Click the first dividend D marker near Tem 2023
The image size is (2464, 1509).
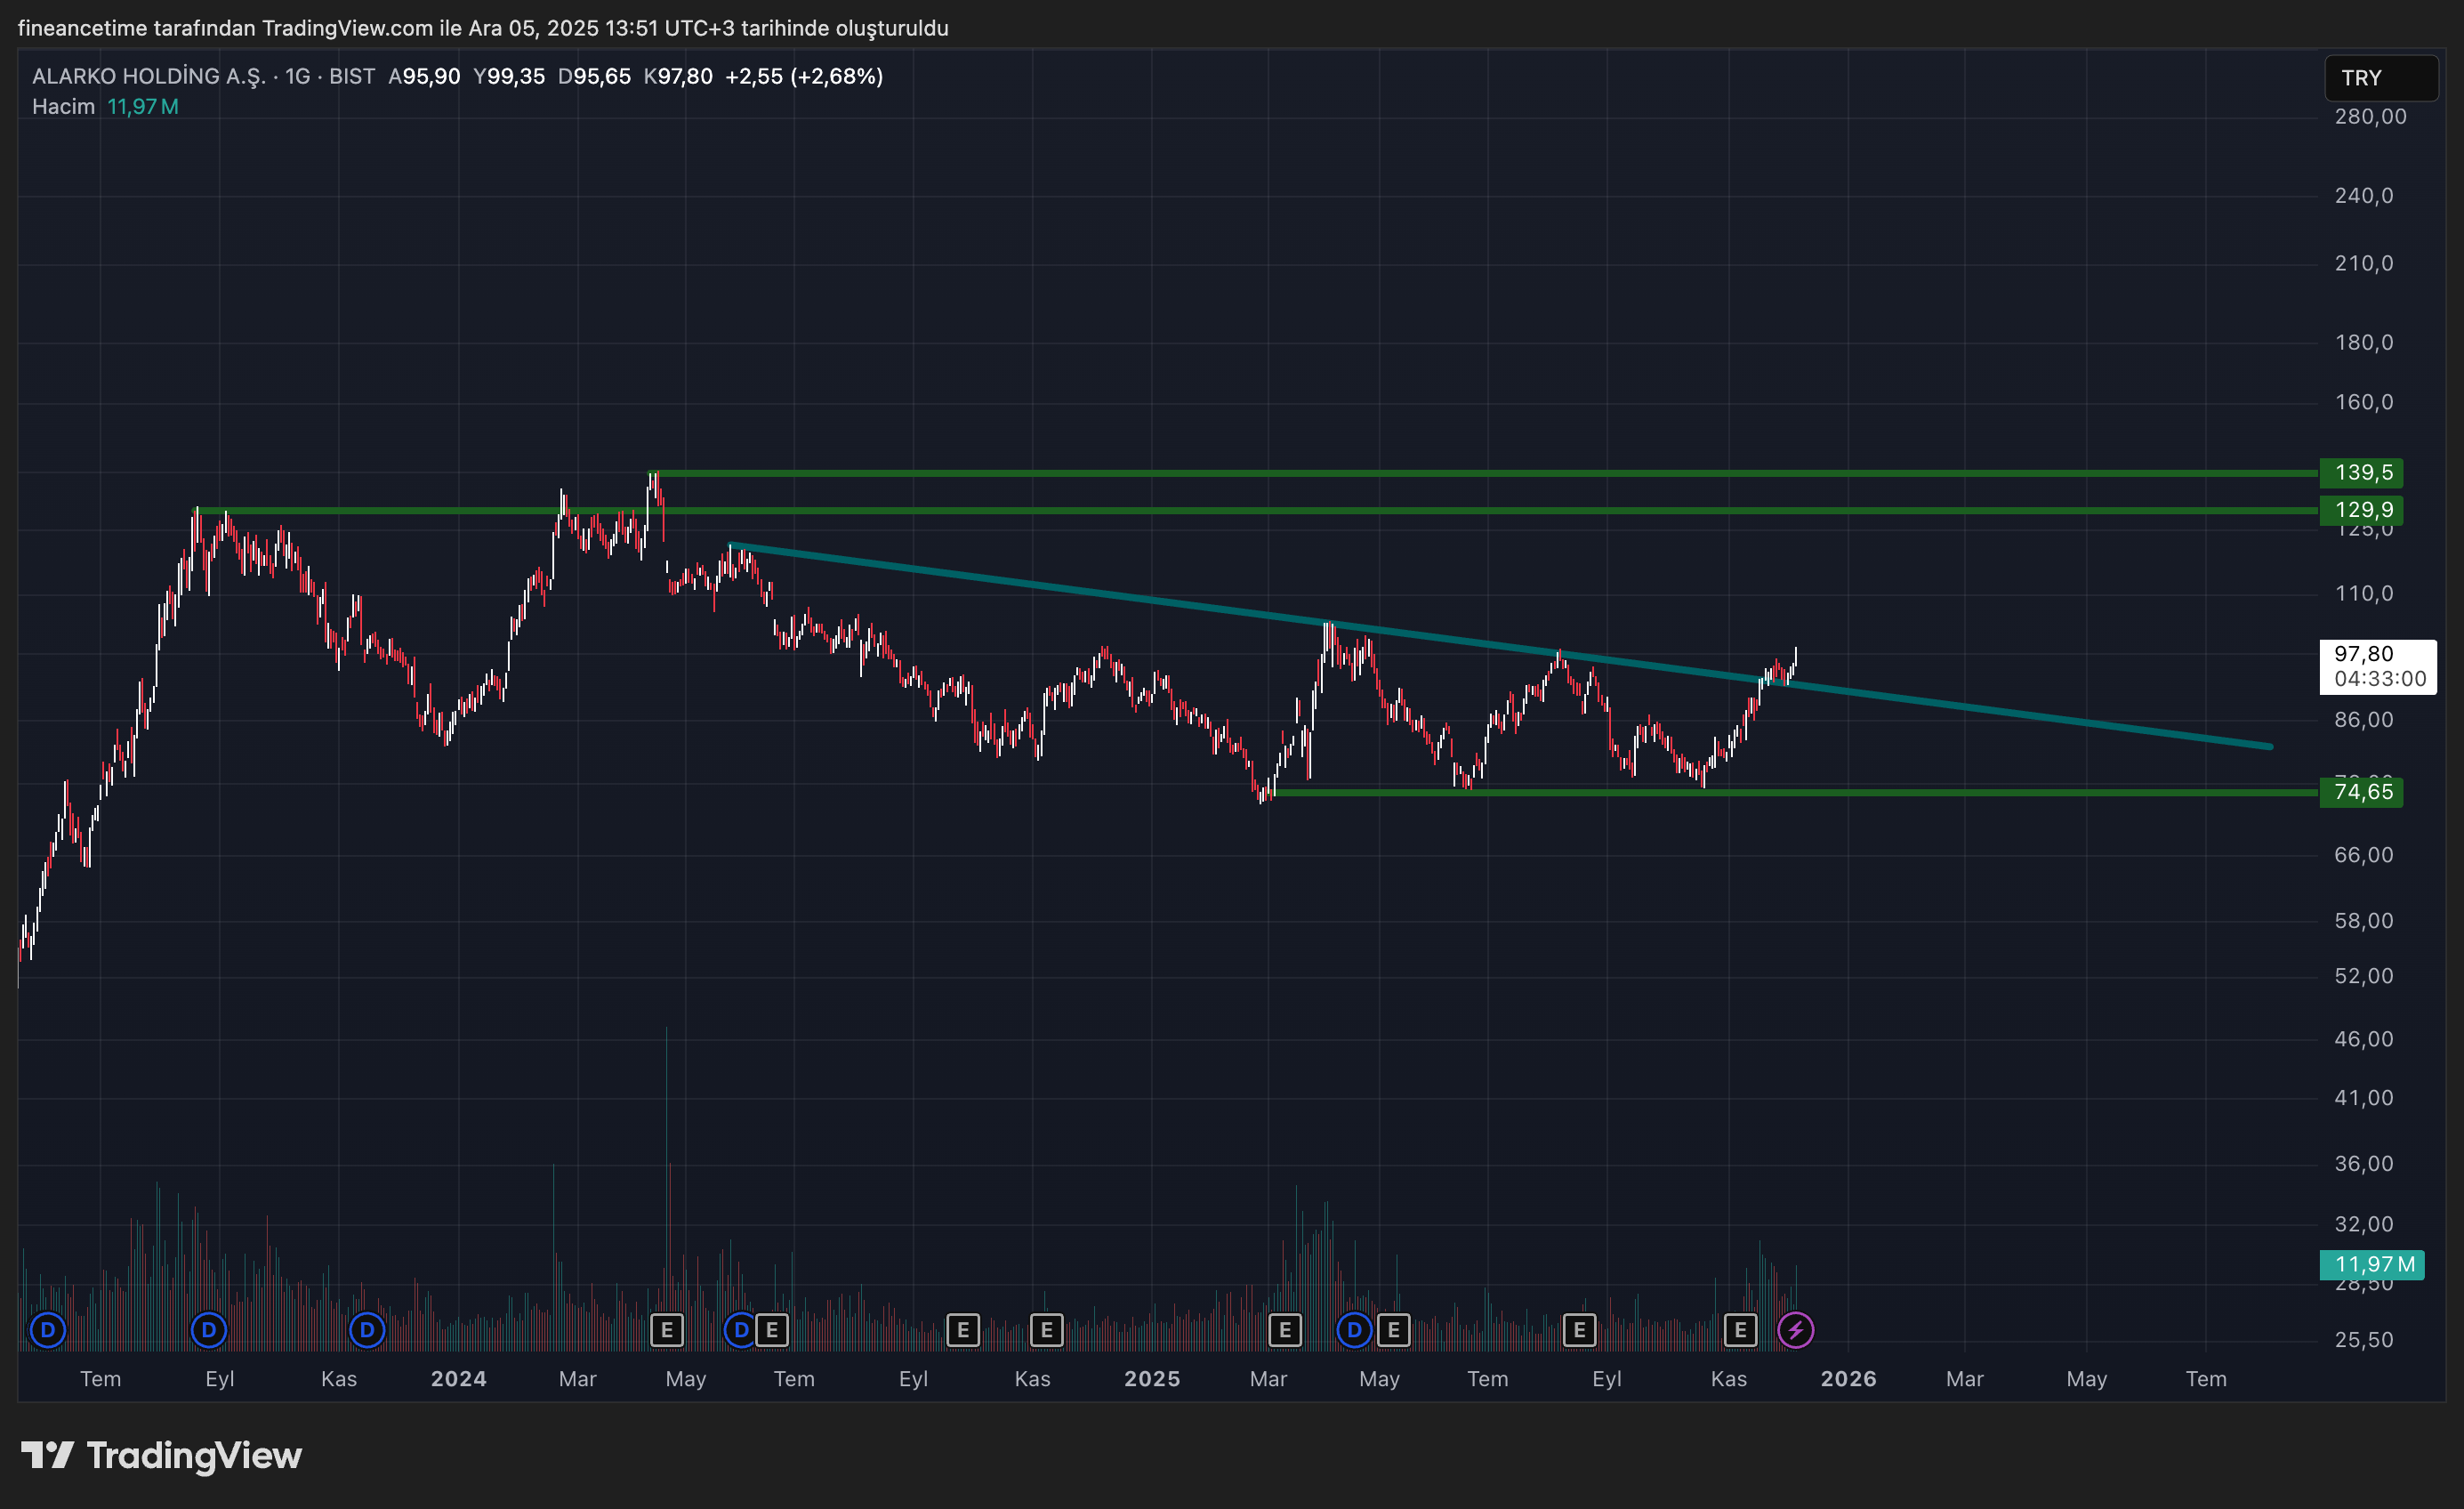pyautogui.click(x=47, y=1330)
